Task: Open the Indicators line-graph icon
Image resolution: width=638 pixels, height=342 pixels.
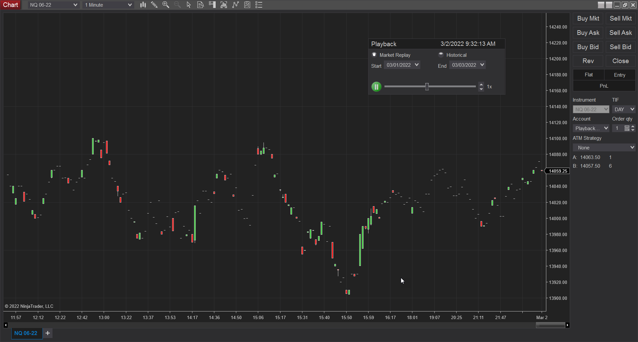Action: point(236,5)
